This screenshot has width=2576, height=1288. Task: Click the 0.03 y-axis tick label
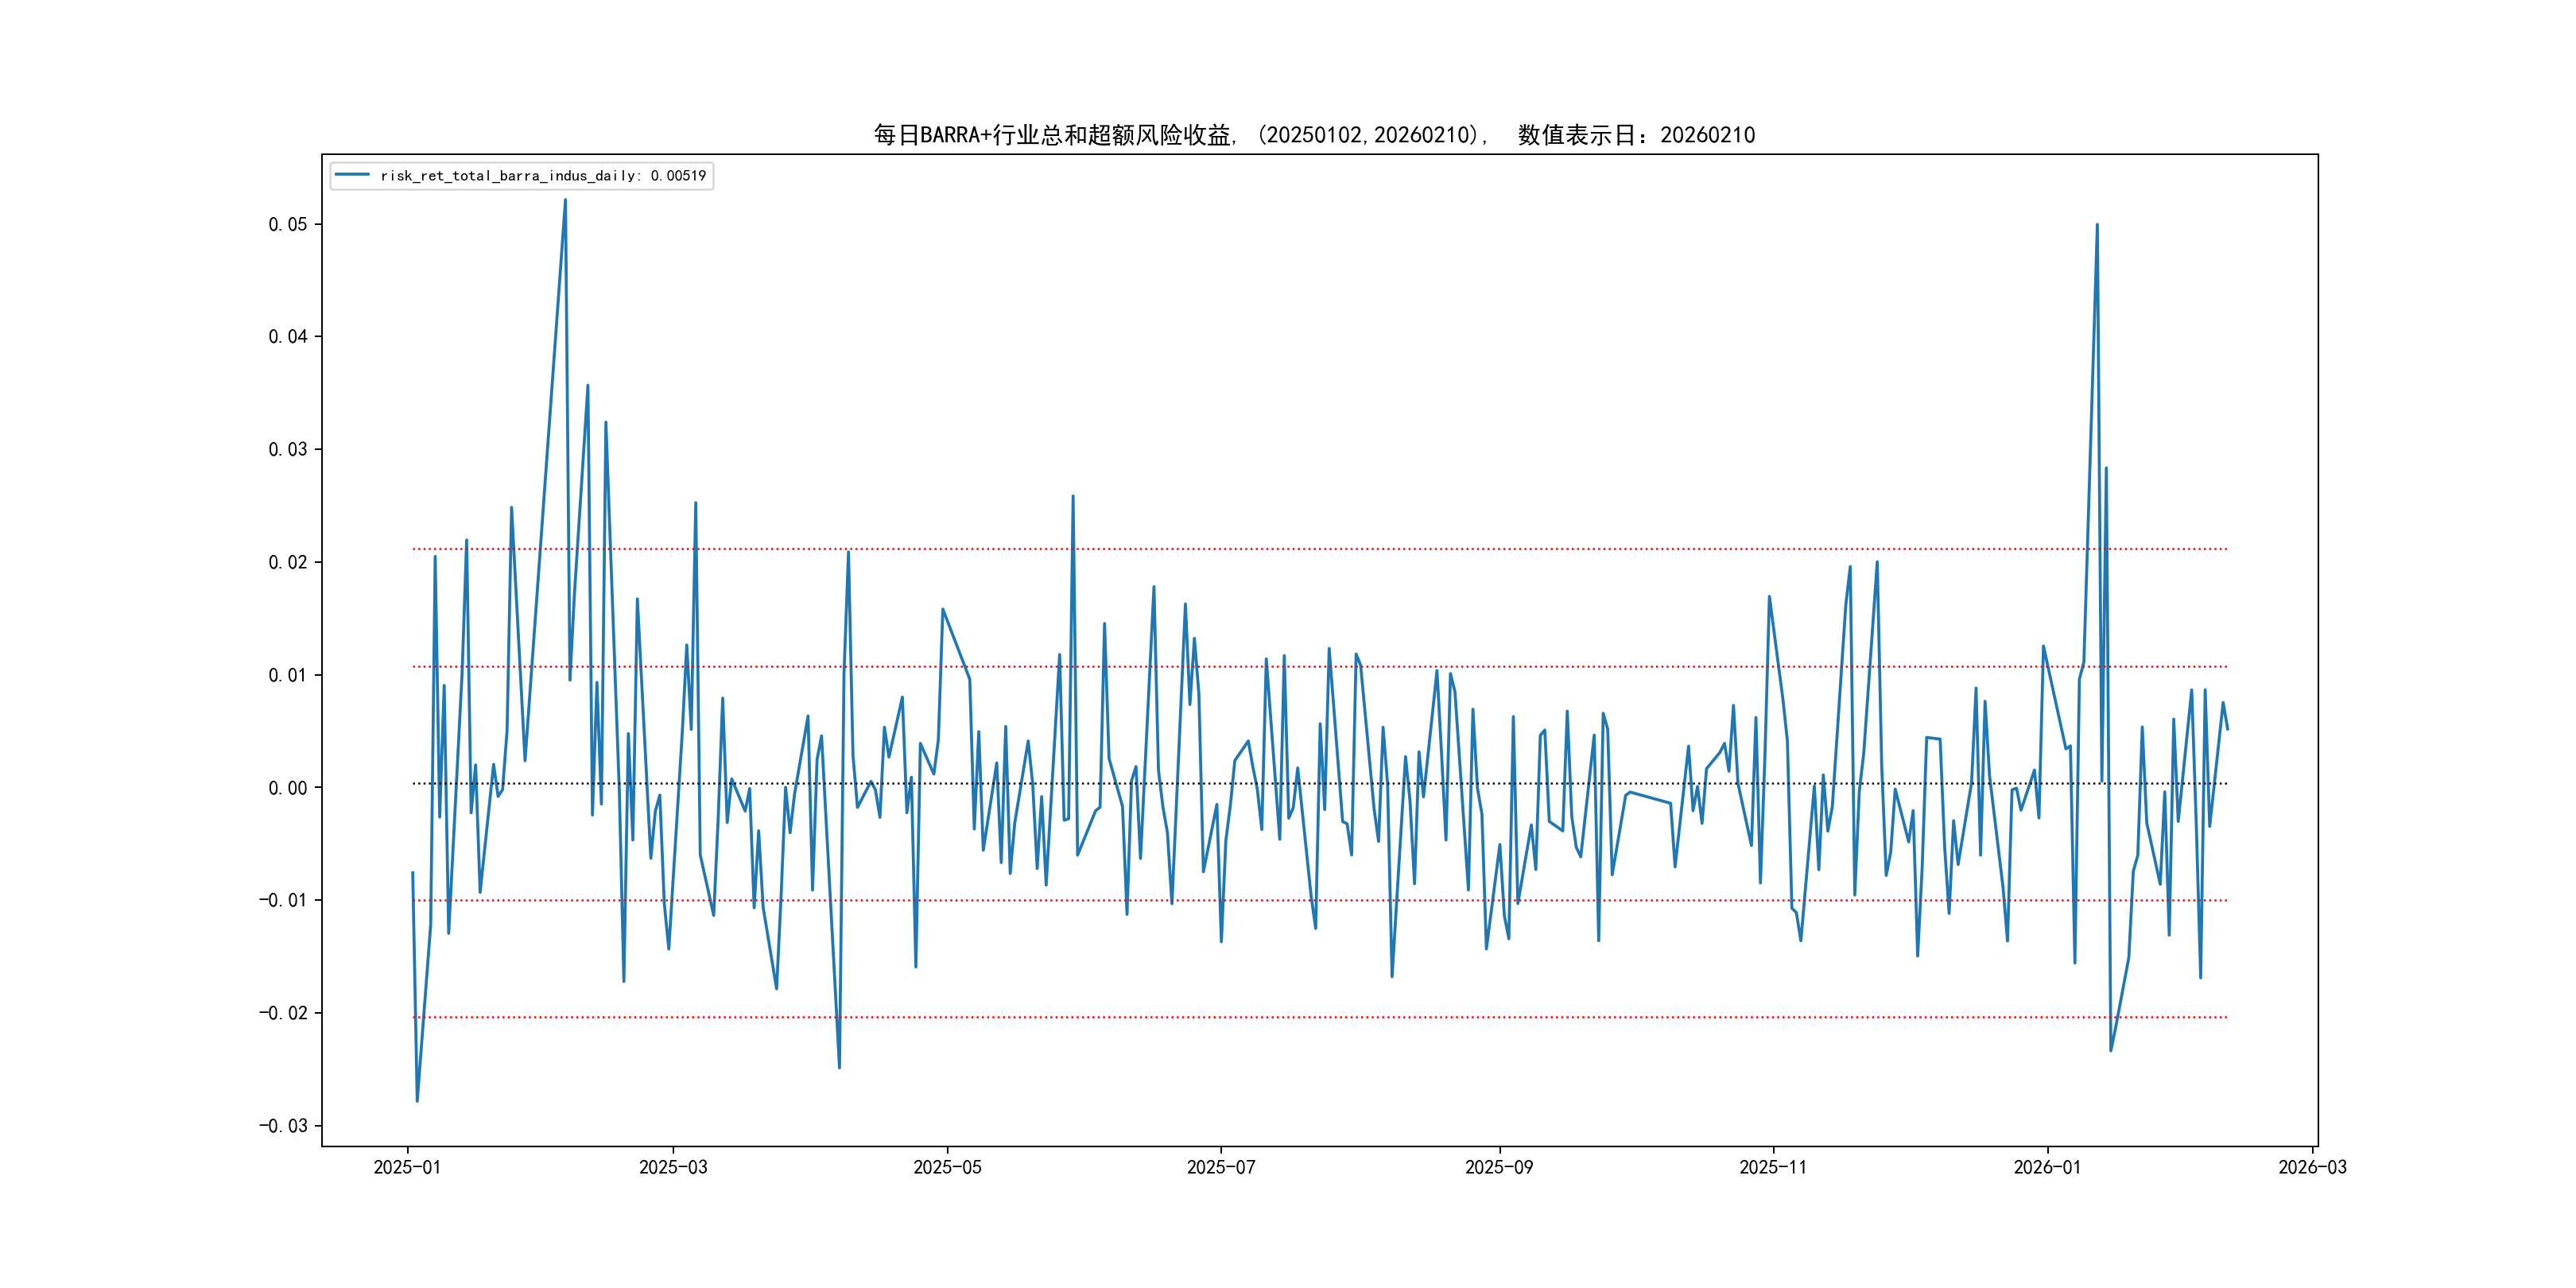287,449
